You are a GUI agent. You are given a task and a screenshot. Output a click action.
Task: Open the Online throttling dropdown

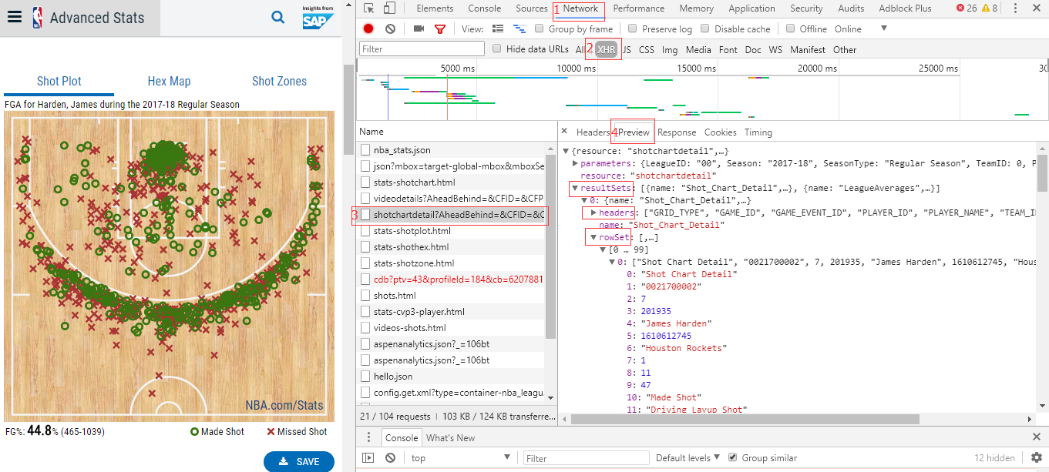[862, 29]
